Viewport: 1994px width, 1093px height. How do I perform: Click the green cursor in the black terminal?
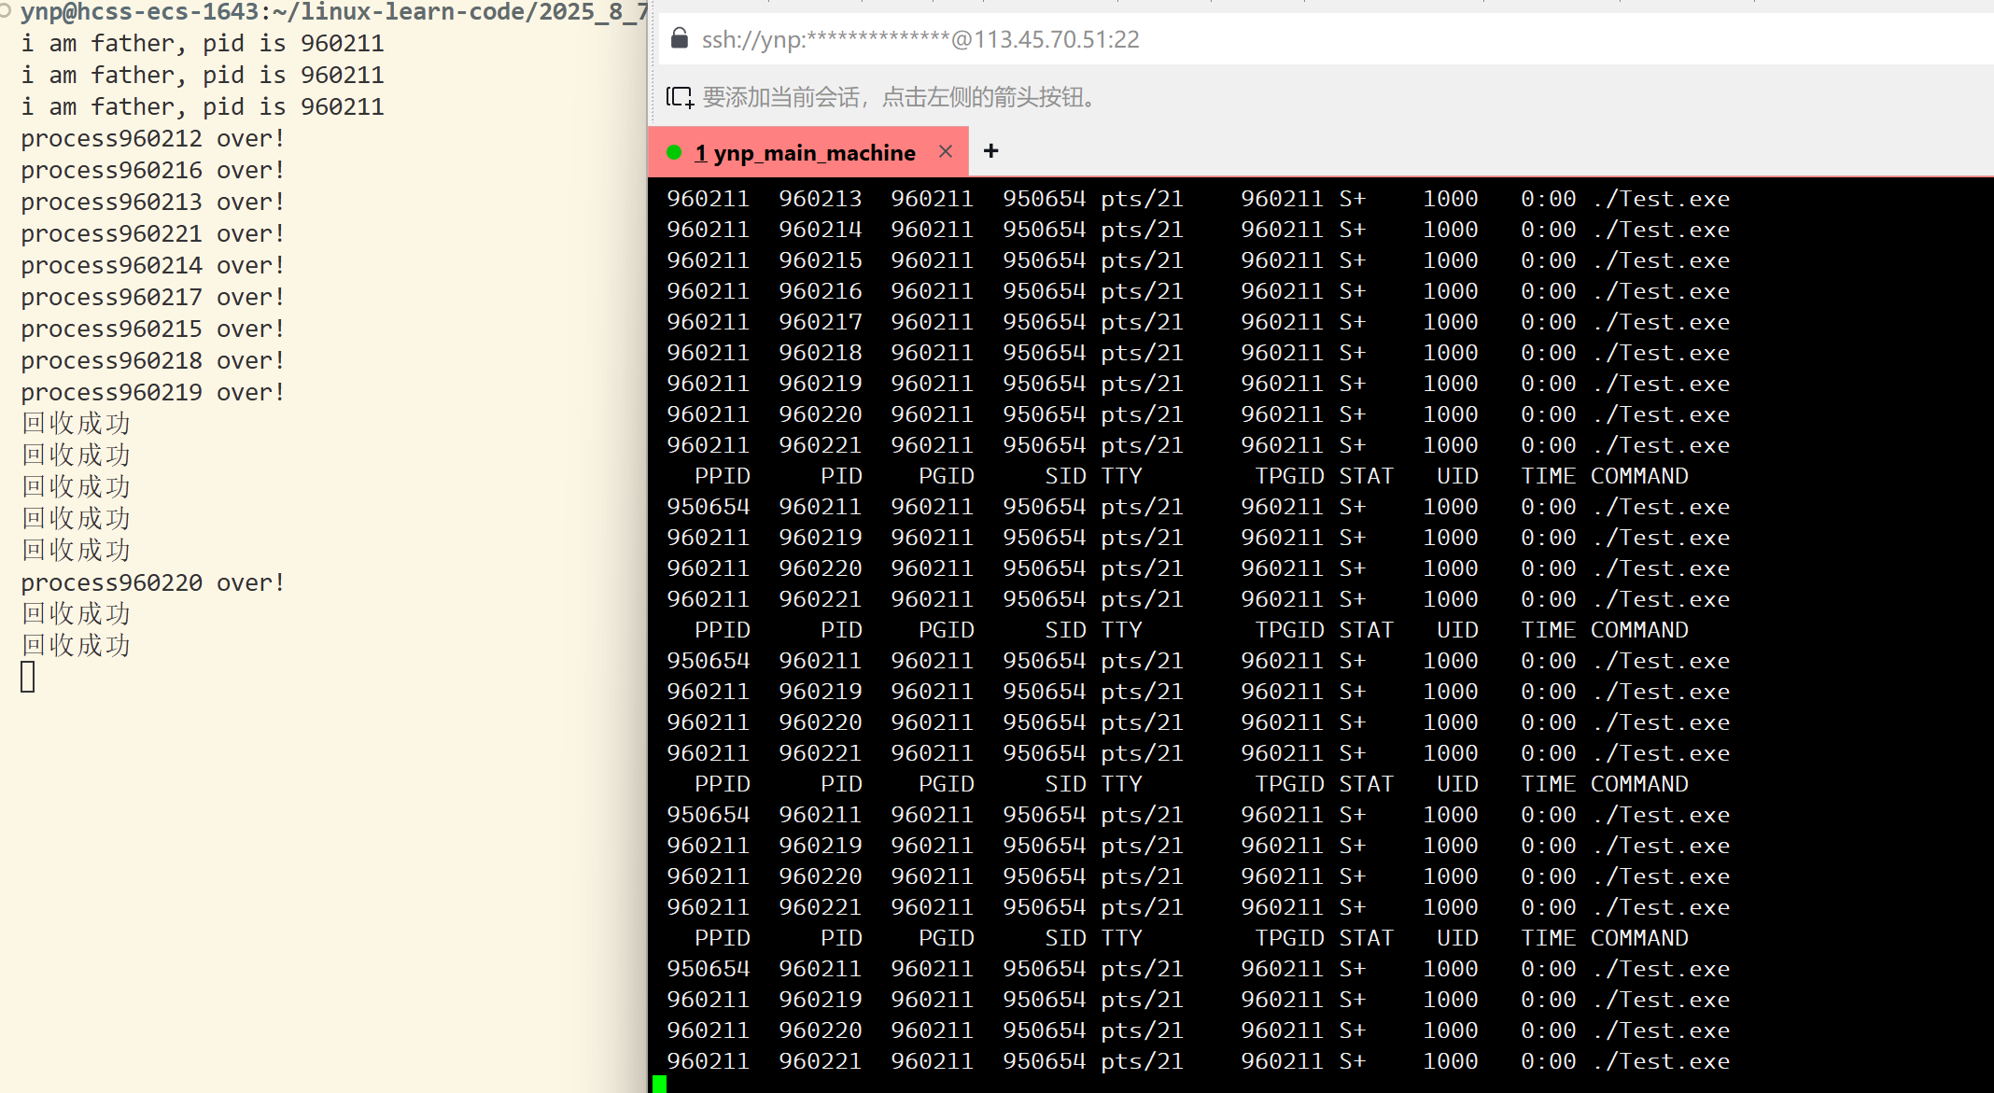coord(660,1084)
